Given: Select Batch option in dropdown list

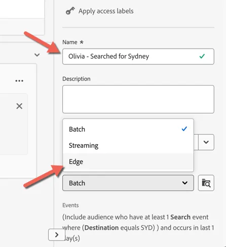Looking at the screenshot, I should (128, 129).
